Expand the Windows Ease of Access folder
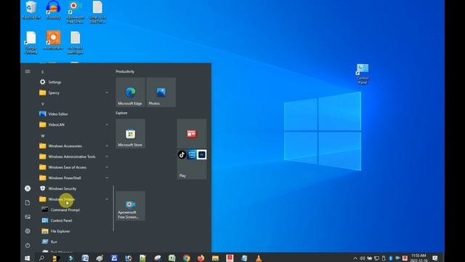 [73, 167]
